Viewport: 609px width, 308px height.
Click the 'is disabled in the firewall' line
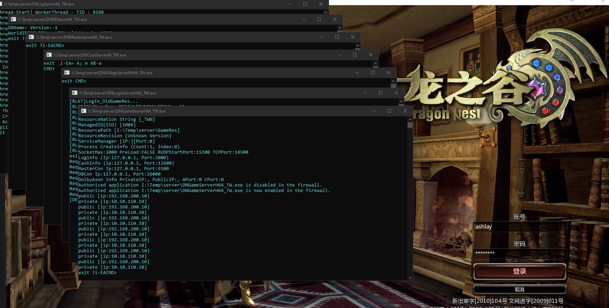click(x=200, y=185)
